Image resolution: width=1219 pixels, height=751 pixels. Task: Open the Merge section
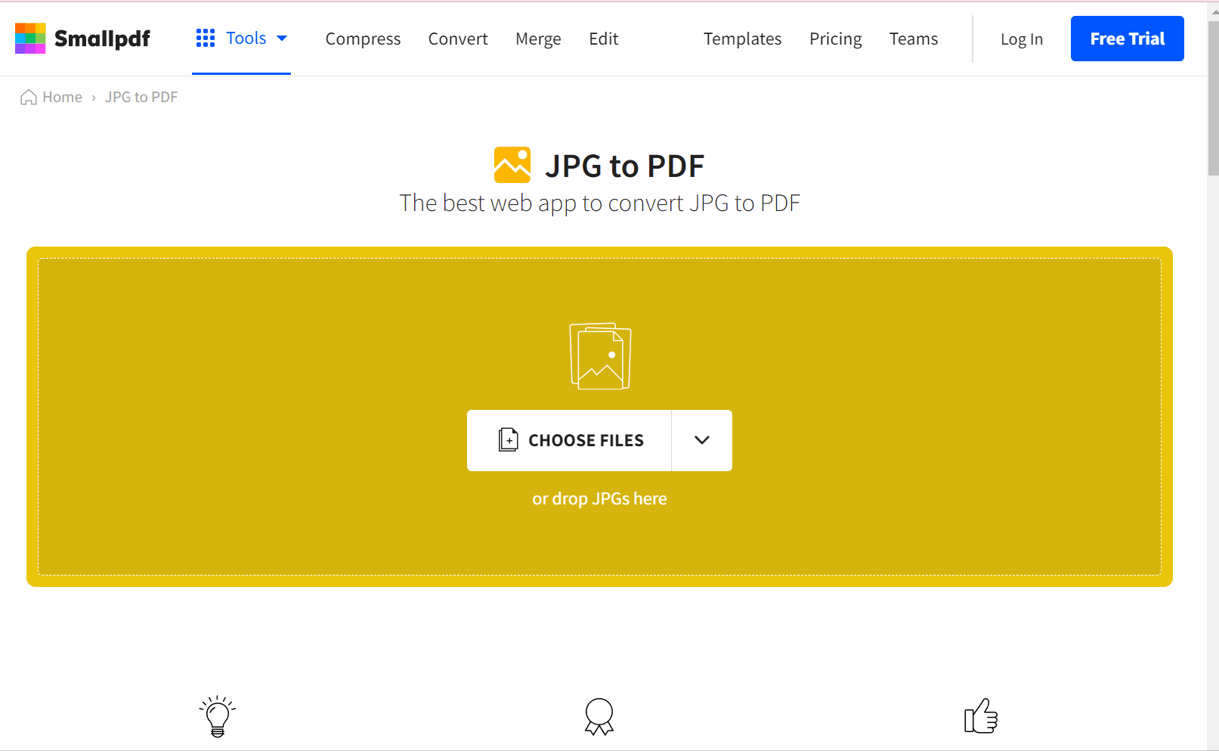538,39
